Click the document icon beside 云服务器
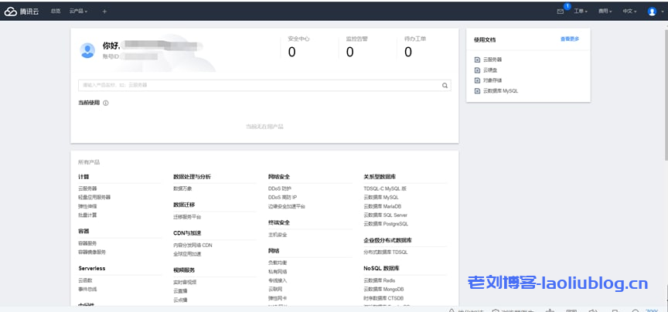Screen dimensions: 668x312 [477, 59]
